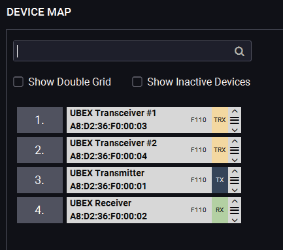
Task: Click hamburger handle of UBEX Receiver
Action: coord(235,210)
